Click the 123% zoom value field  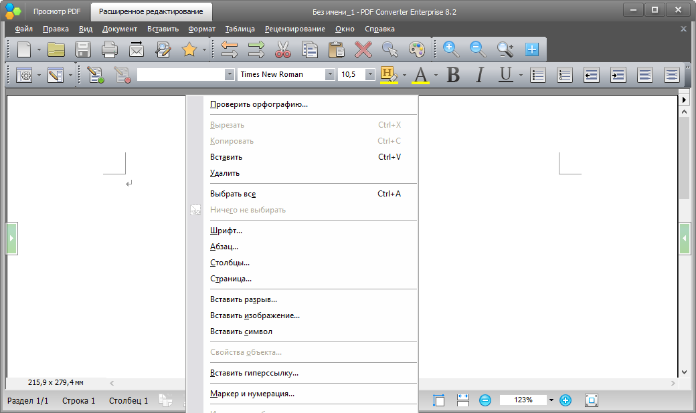523,400
